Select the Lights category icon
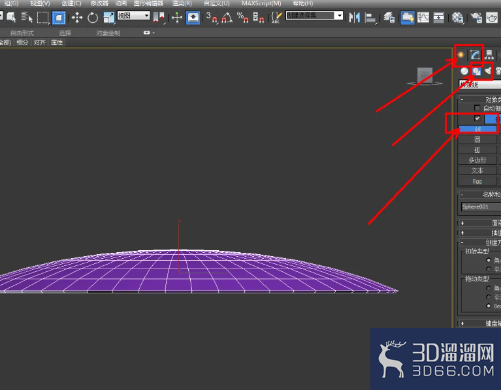The height and width of the screenshot is (390, 501). (x=488, y=71)
